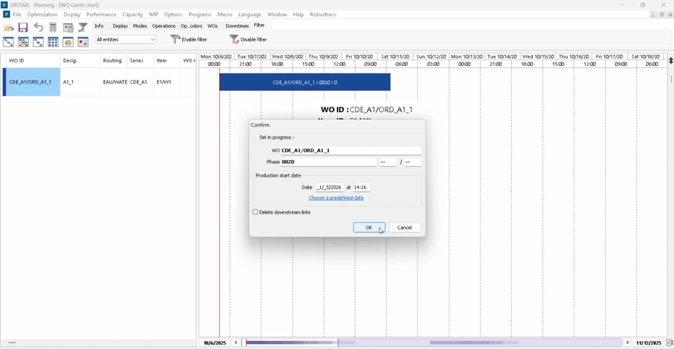
Task: Open the package box view icon
Action: [x=68, y=42]
